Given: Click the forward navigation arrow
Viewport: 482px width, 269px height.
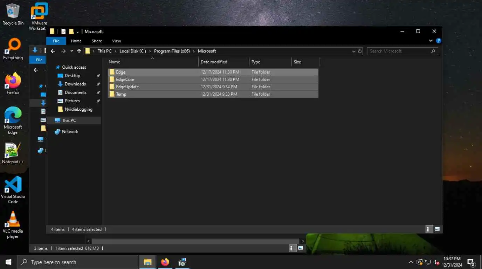Looking at the screenshot, I should (x=63, y=51).
